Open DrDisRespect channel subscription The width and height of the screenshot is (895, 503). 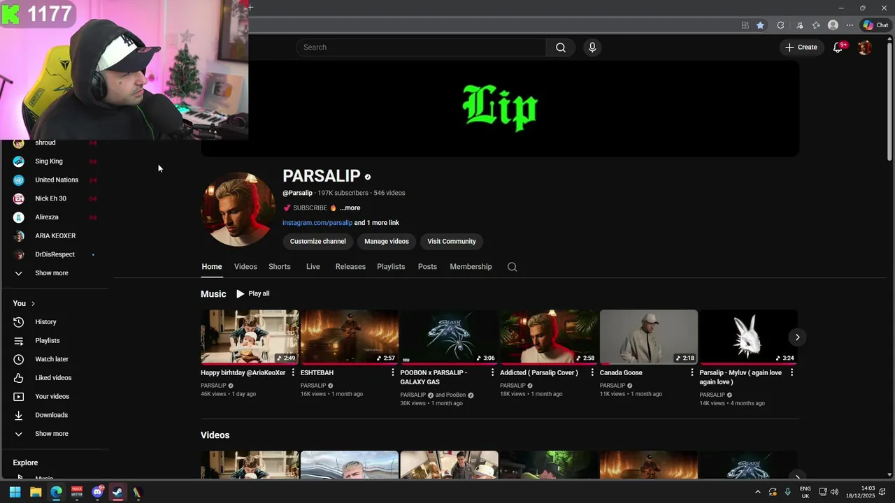(56, 254)
